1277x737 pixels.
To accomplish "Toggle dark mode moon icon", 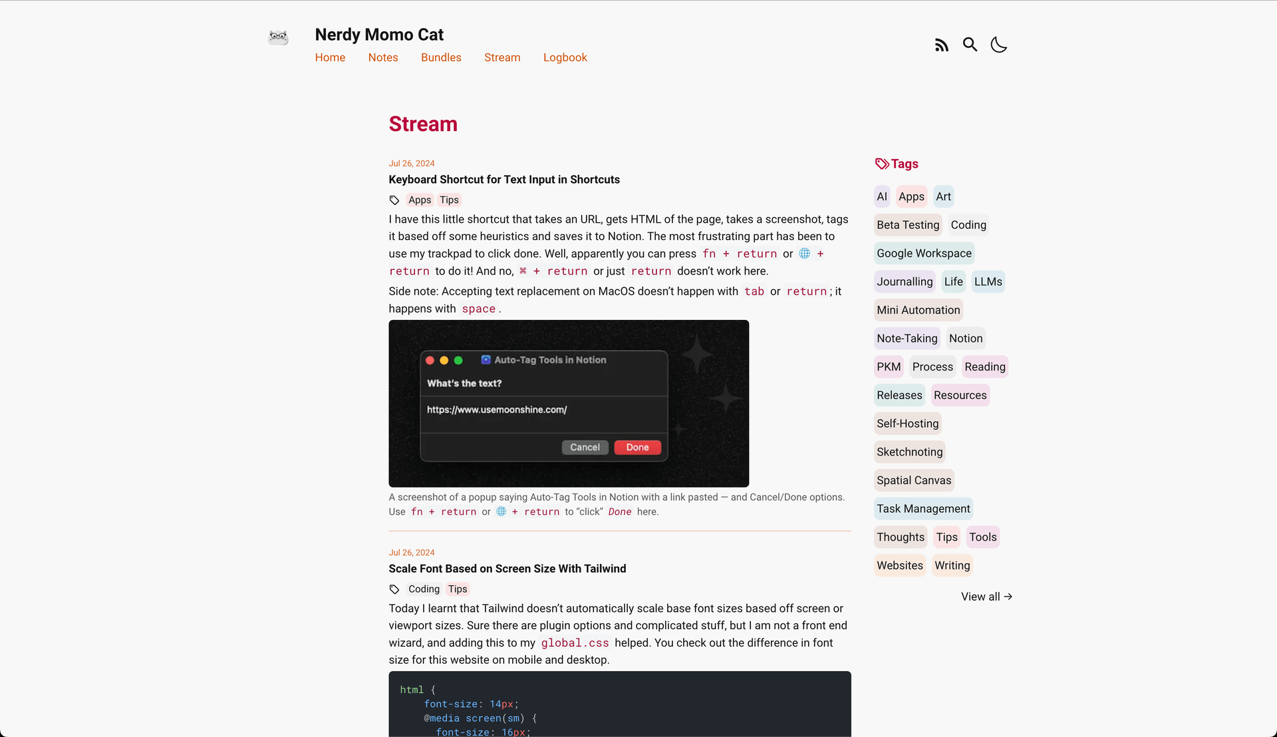I will [999, 45].
